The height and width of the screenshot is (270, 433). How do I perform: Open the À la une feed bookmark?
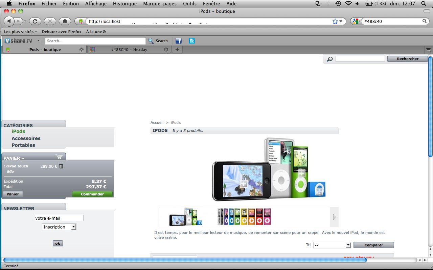click(x=96, y=32)
